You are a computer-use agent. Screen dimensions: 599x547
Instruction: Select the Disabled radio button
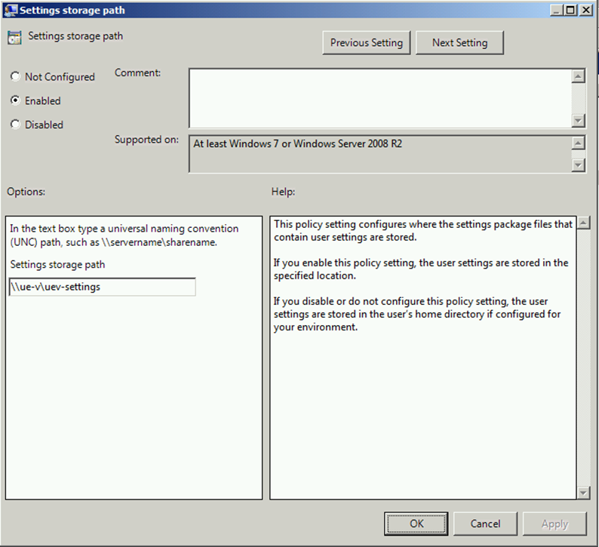pyautogui.click(x=15, y=124)
